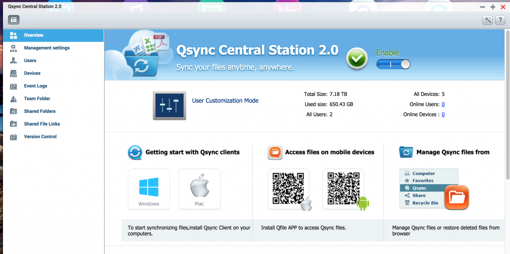Image resolution: width=510 pixels, height=254 pixels.
Task: Toggle the sidebar panel icon at top-left
Action: [13, 20]
